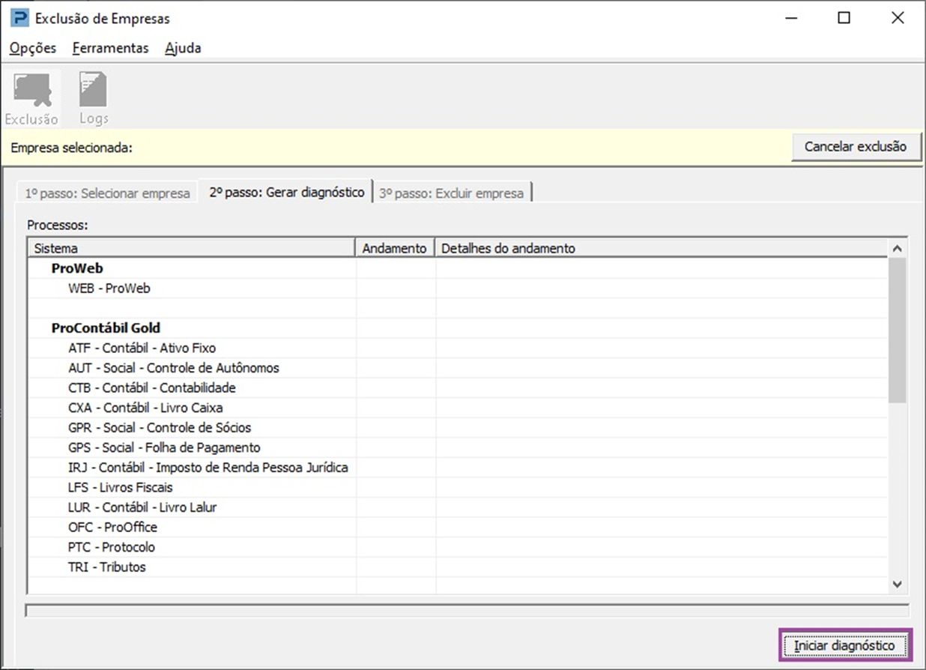This screenshot has width=926, height=670.
Task: Open the Ferramentas menu
Action: coord(111,48)
